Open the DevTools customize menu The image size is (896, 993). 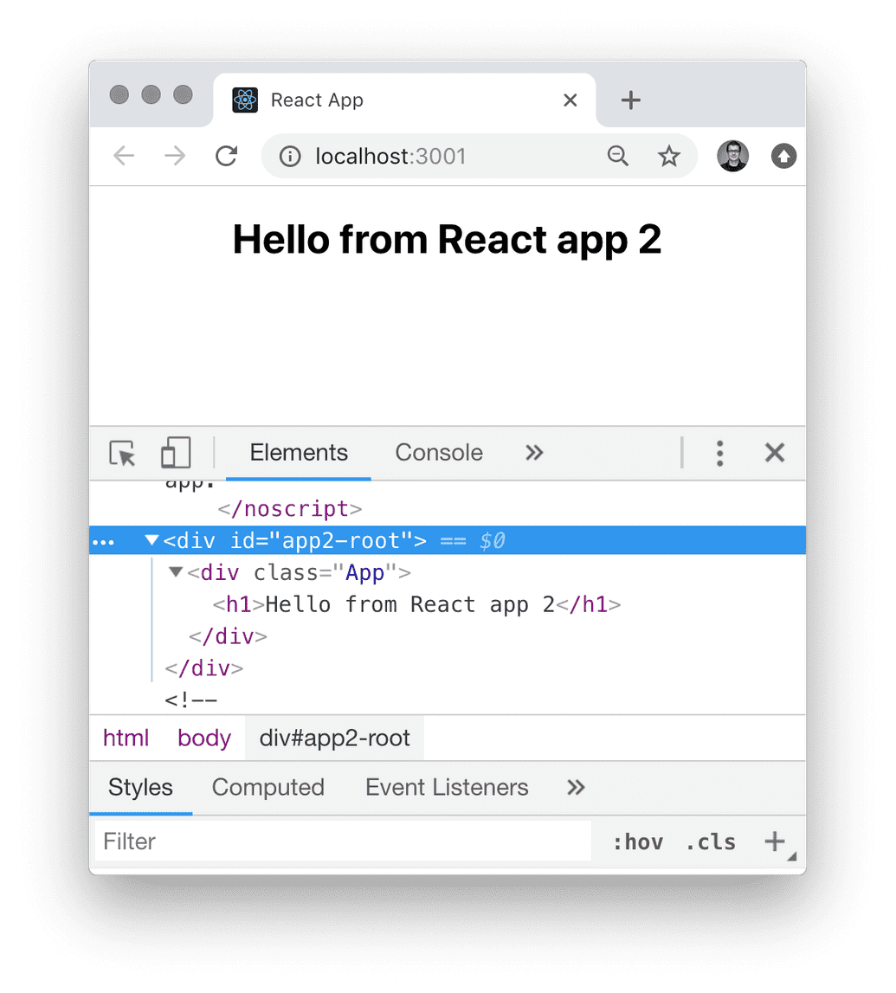[719, 453]
